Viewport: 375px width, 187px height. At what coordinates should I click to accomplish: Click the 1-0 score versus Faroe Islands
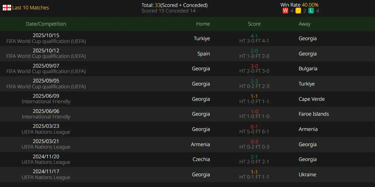tap(254, 112)
